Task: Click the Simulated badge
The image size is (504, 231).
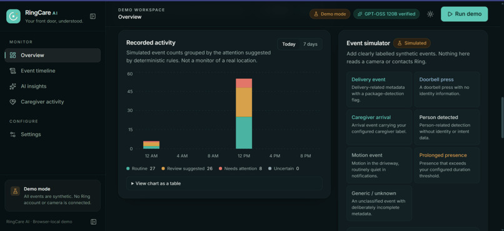Action: click(x=411, y=43)
